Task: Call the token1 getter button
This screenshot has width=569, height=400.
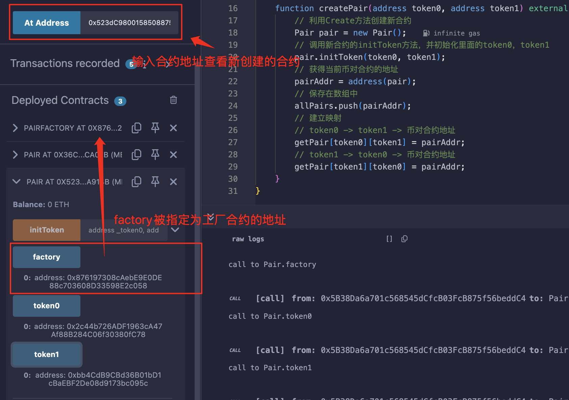Action: coord(47,355)
